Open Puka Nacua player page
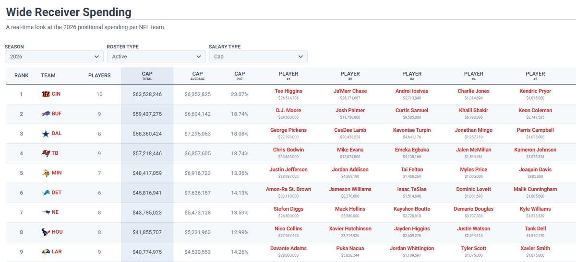The width and height of the screenshot is (576, 262). [350, 248]
